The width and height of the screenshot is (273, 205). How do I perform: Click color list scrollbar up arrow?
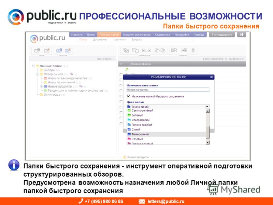click(x=207, y=111)
